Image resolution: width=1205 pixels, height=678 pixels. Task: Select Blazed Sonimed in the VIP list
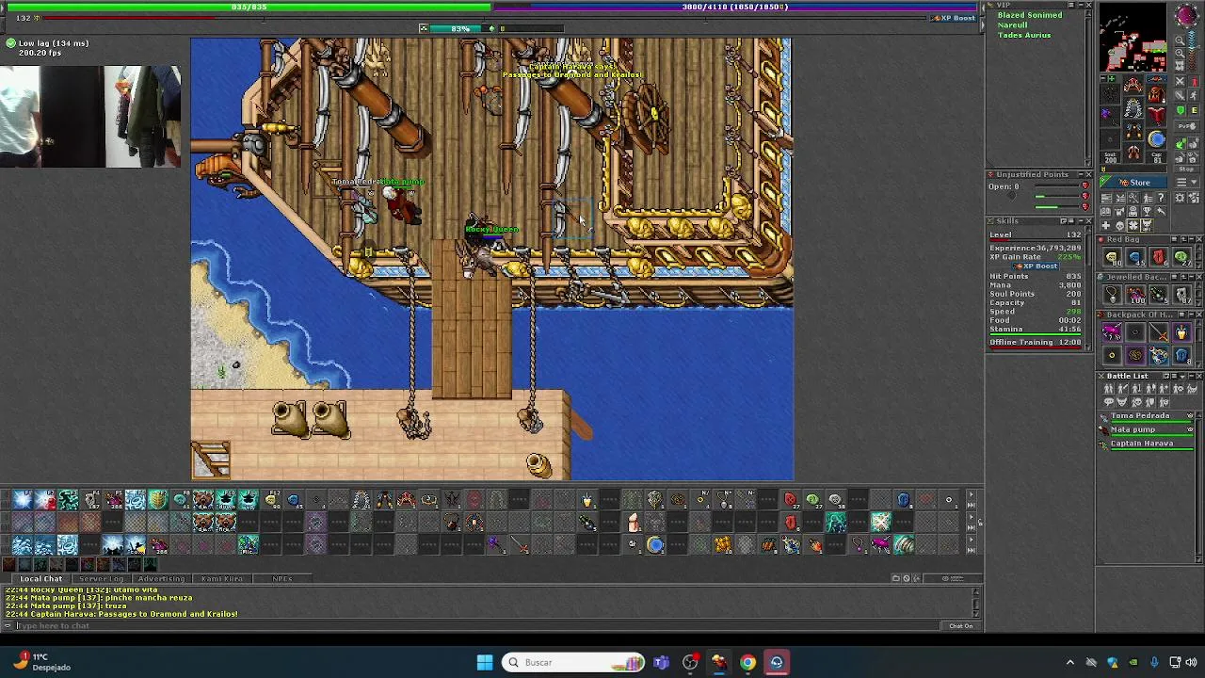pyautogui.click(x=1030, y=15)
